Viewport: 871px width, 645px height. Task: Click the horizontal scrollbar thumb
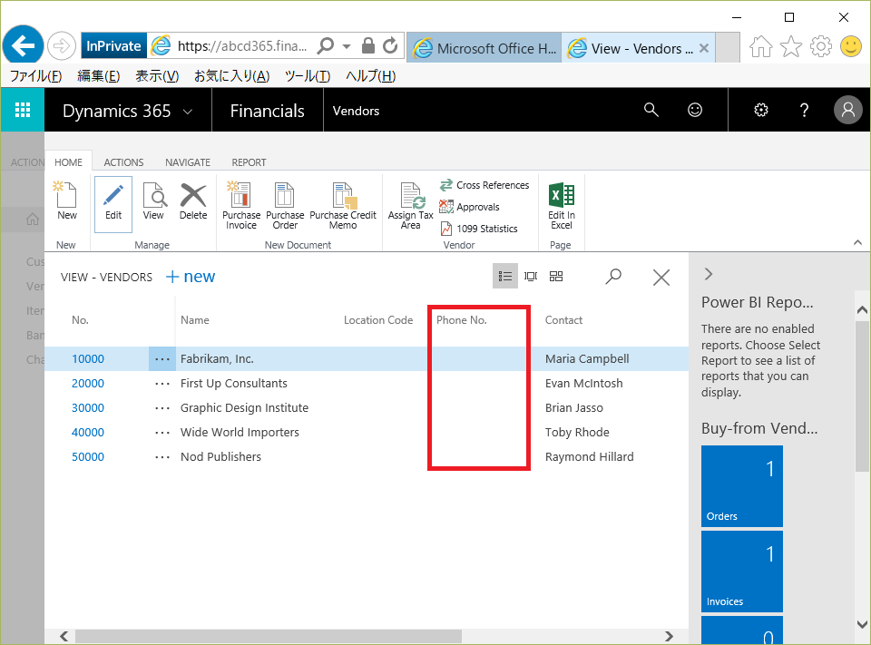[x=269, y=636]
